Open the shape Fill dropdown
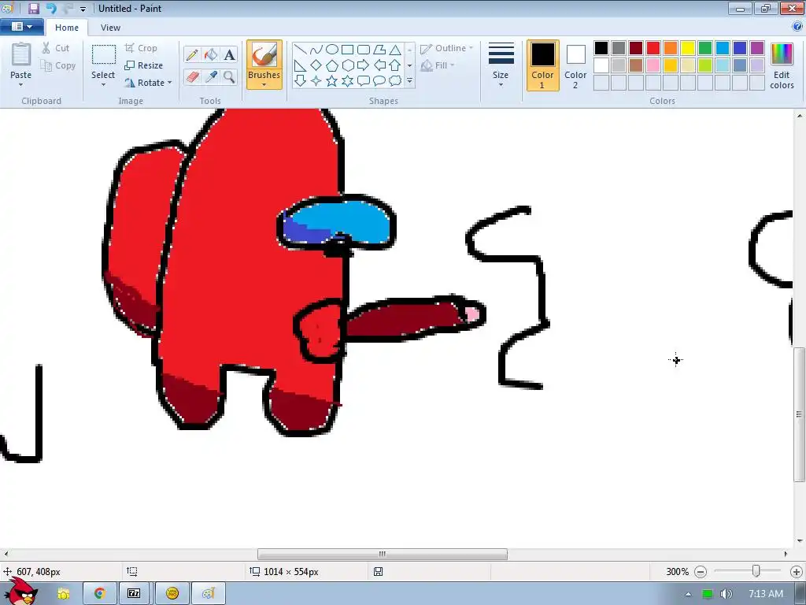806x605 pixels. [x=438, y=65]
